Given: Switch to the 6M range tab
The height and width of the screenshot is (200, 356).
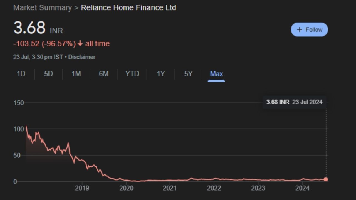Looking at the screenshot, I should 104,74.
